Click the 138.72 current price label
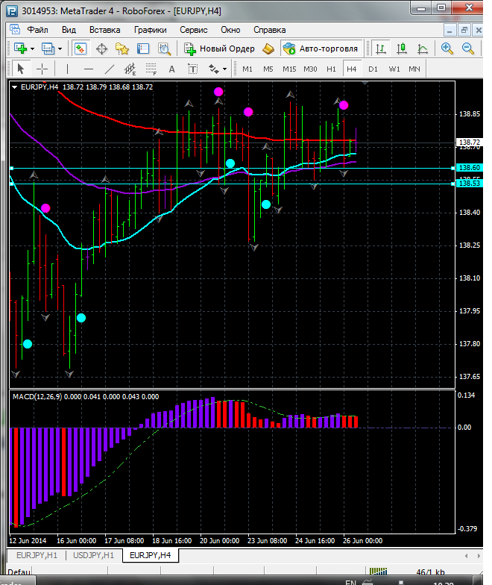 point(470,142)
